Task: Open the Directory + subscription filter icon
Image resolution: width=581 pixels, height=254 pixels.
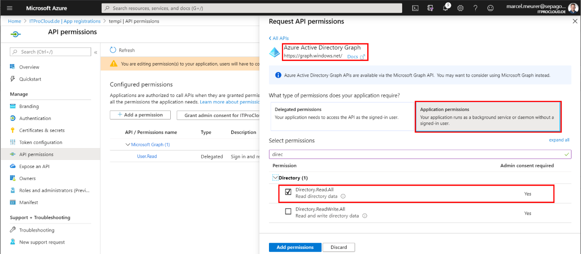Action: point(430,8)
